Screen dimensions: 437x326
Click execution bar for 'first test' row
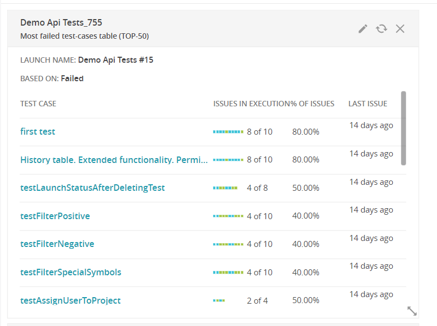pos(228,132)
